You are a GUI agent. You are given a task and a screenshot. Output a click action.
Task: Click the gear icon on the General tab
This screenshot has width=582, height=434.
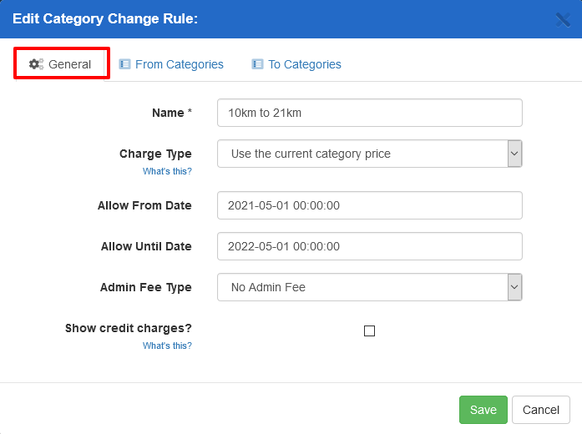click(x=36, y=64)
